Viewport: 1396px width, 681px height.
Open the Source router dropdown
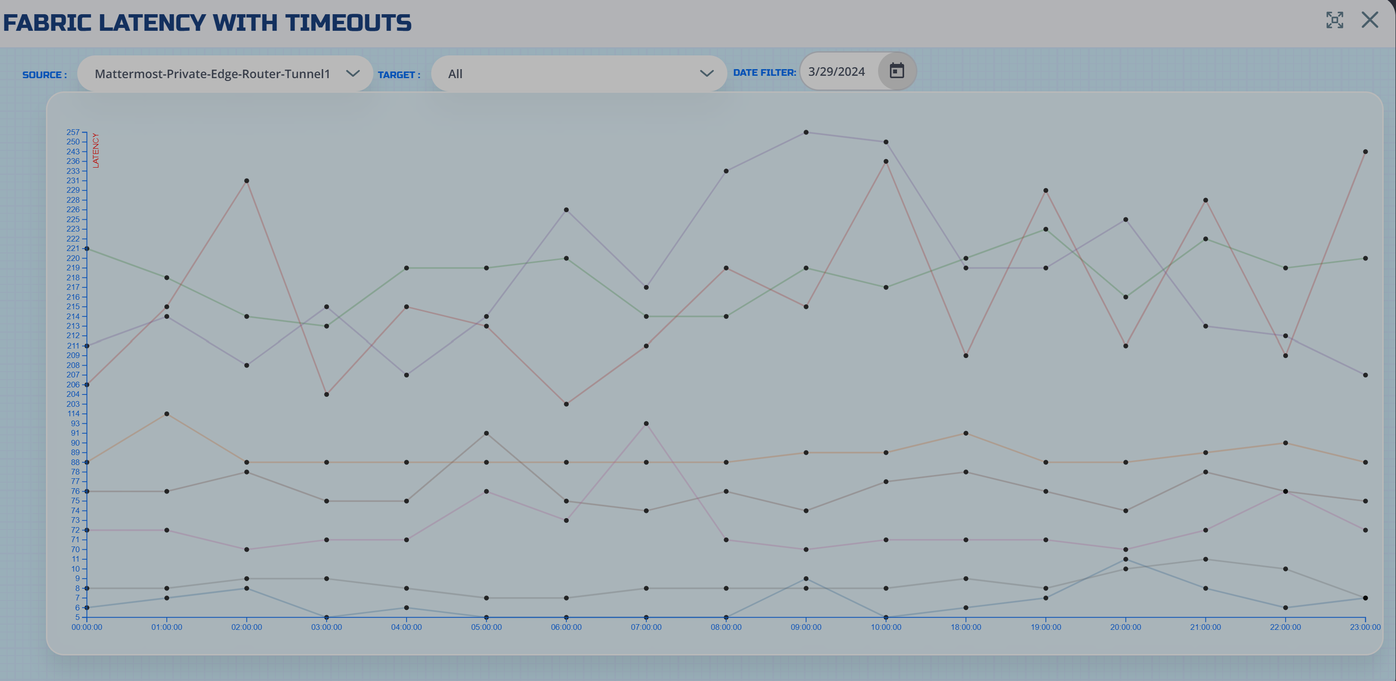click(x=225, y=74)
